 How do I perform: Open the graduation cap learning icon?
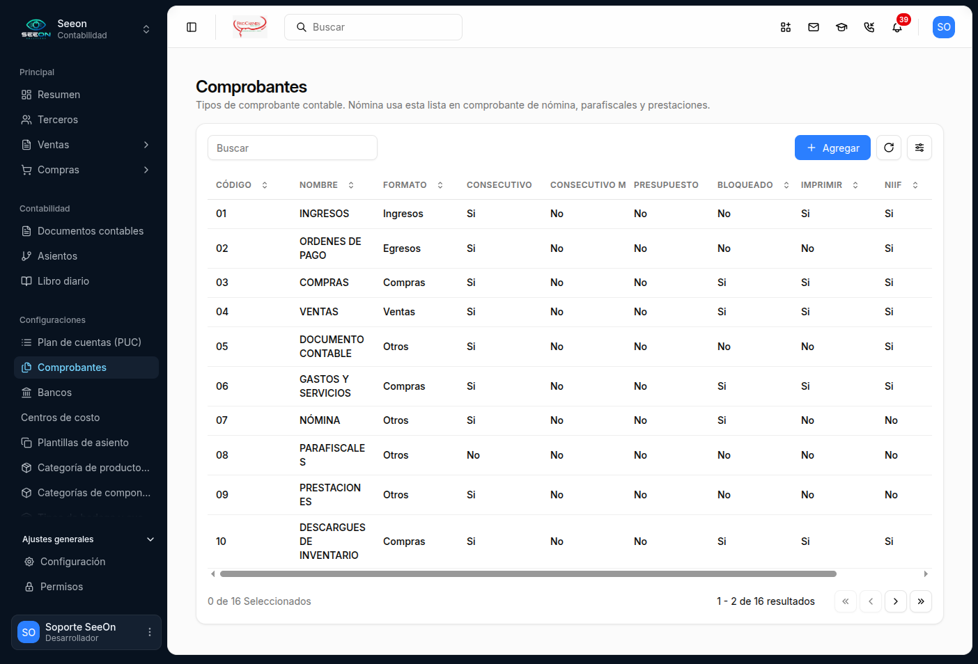(841, 27)
